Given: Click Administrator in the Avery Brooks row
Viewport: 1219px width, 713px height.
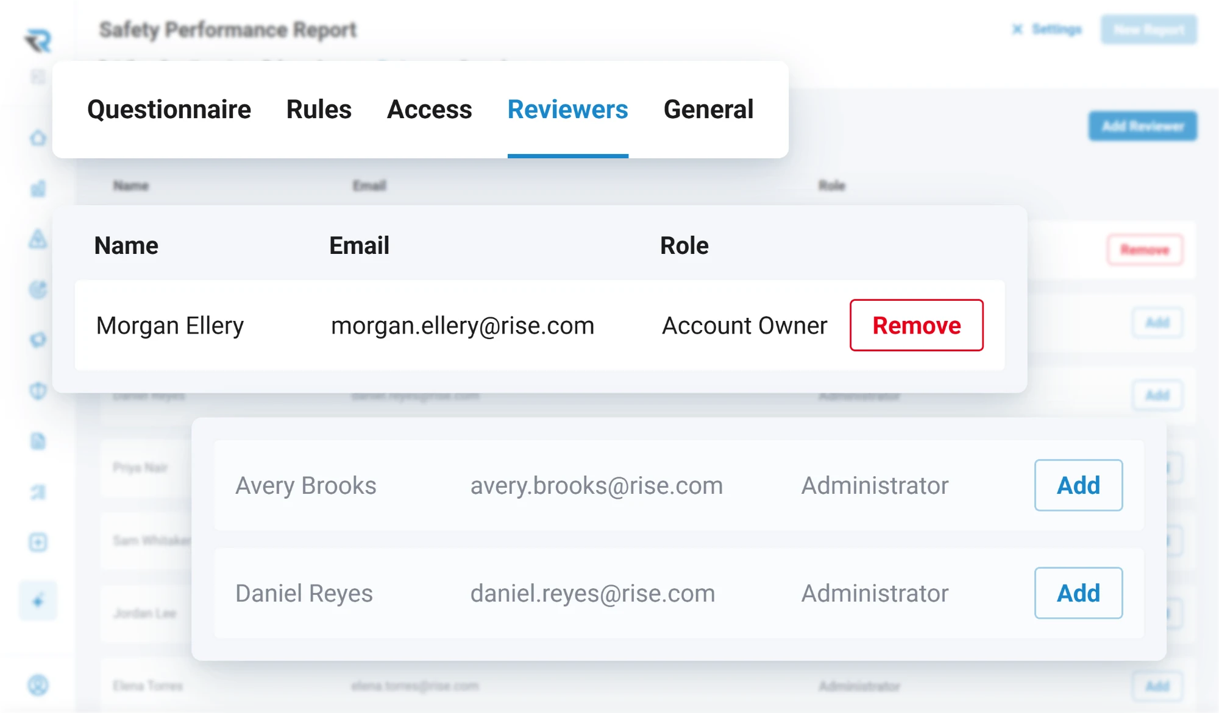Looking at the screenshot, I should pyautogui.click(x=875, y=486).
